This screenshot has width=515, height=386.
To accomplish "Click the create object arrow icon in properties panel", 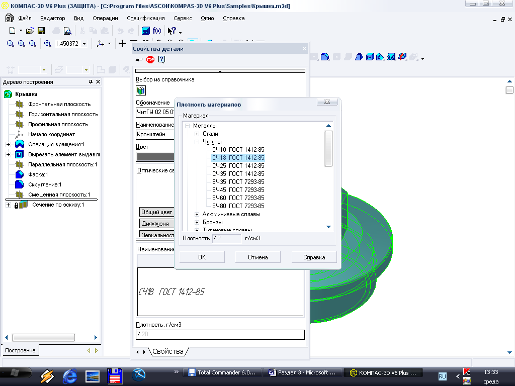I will click(139, 59).
